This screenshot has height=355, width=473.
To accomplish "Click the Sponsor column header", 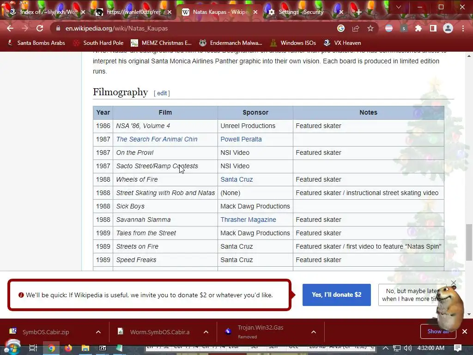I will (x=255, y=112).
